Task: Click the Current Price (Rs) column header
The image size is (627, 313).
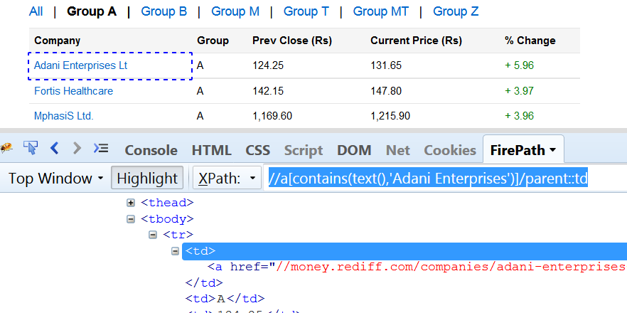Action: click(416, 41)
